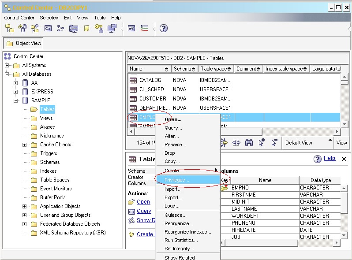The image size is (352, 260).
Task: Launch the Command Editor toolbar icon
Action: tap(48, 28)
